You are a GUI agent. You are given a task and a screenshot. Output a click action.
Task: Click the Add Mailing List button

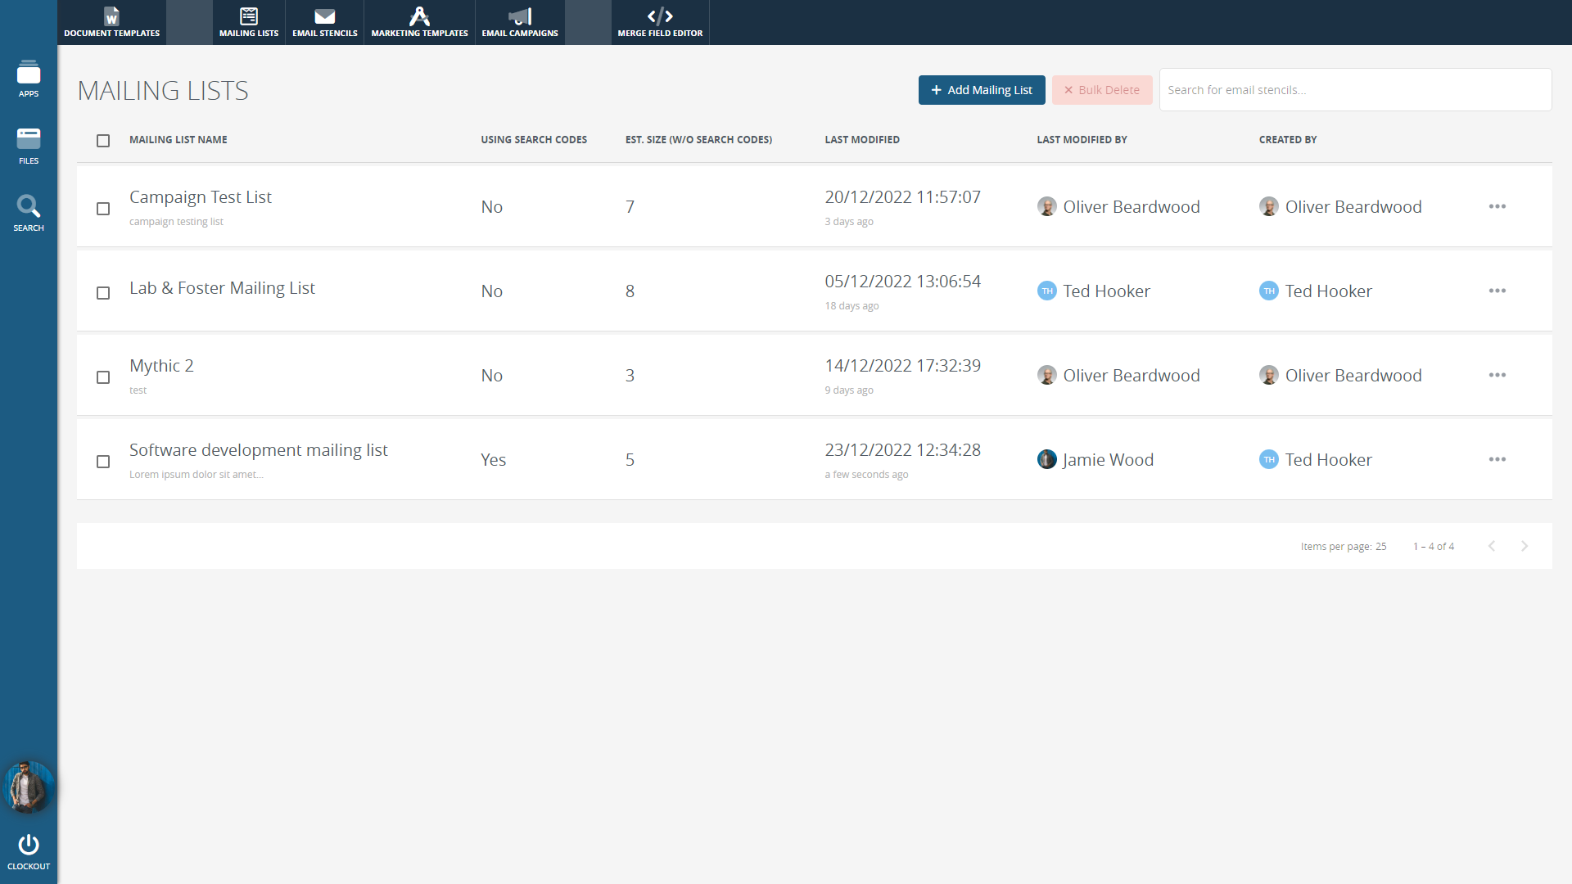[982, 90]
